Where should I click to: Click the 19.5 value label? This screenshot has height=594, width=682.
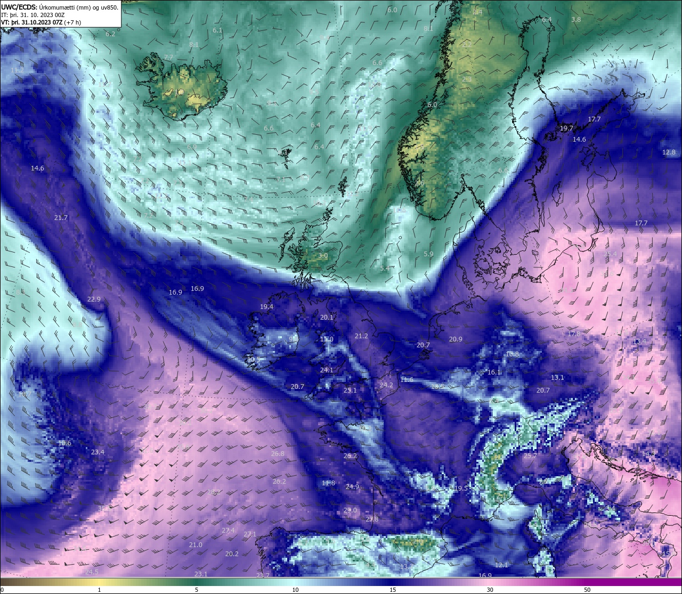point(461,489)
